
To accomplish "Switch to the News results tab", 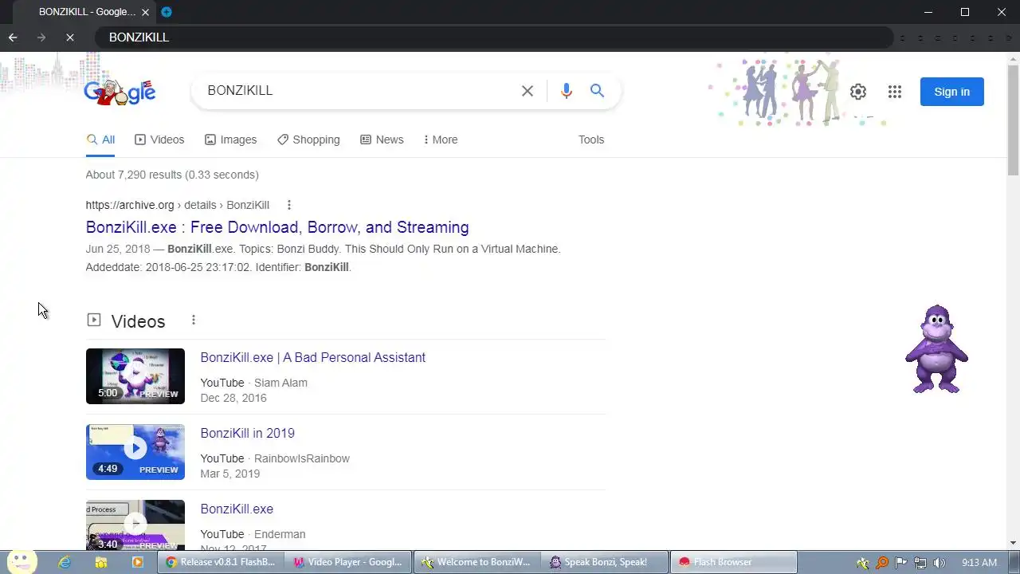I will [382, 140].
